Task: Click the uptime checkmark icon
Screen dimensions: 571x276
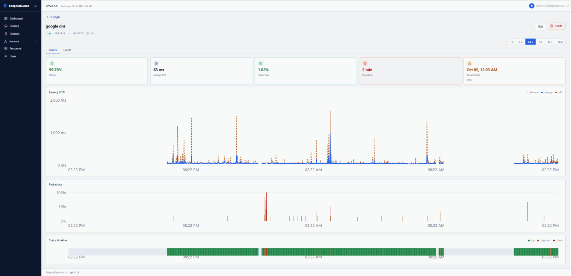Action: [52, 63]
